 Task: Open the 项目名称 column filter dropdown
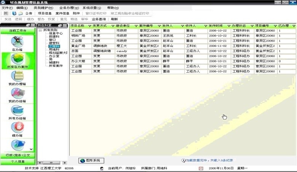click(x=89, y=26)
